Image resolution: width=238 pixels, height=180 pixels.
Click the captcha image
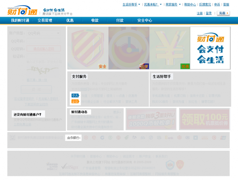click(42, 70)
